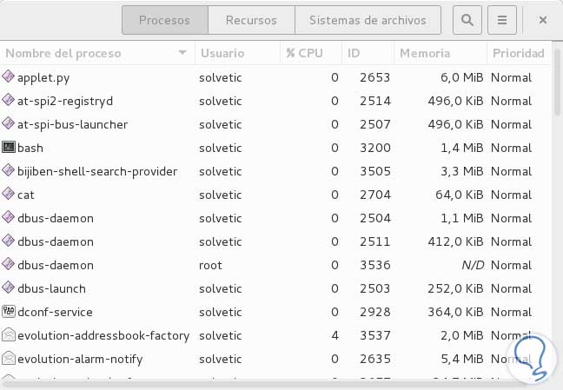The width and height of the screenshot is (563, 390).
Task: Click the evolution-addressbook-factory envelope icon
Action: [9, 335]
